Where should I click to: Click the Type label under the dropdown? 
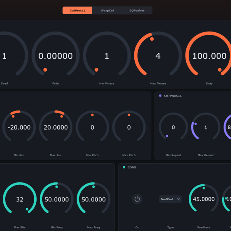click(x=171, y=227)
